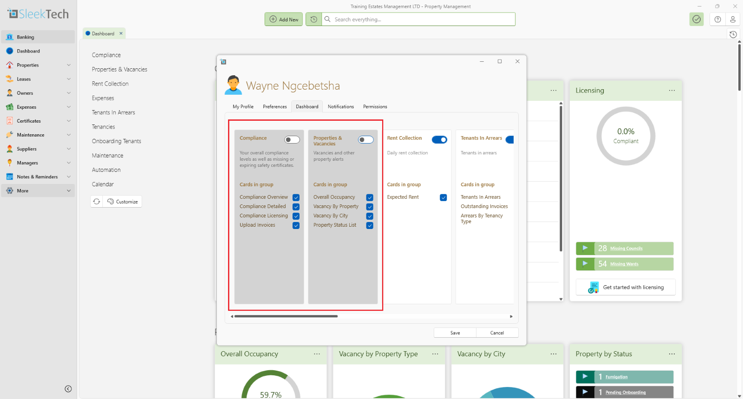This screenshot has height=399, width=743.
Task: Switch to the Preferences tab
Action: click(x=275, y=107)
